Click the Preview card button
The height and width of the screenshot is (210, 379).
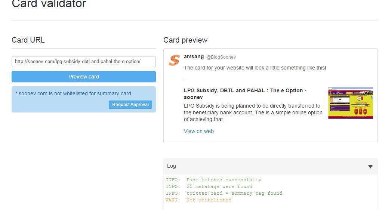click(84, 77)
